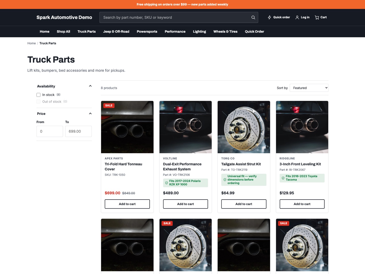The width and height of the screenshot is (365, 274).
Task: Open Dual-Exit Performance Exhaust System title
Action: pyautogui.click(x=182, y=166)
